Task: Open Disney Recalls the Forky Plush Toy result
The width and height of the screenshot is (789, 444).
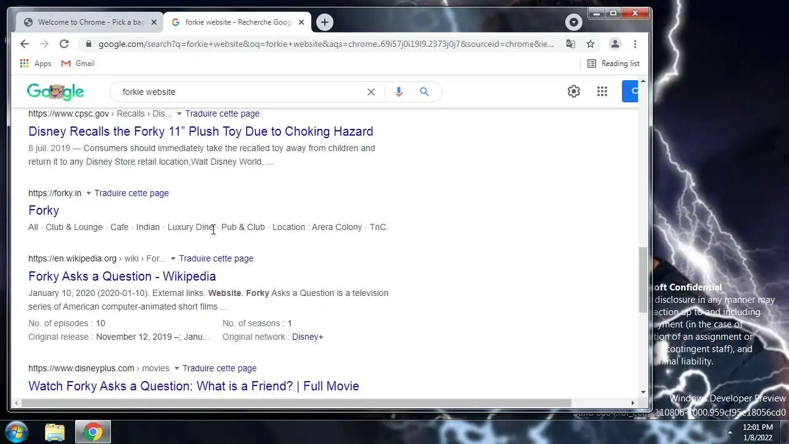Action: pyautogui.click(x=201, y=131)
